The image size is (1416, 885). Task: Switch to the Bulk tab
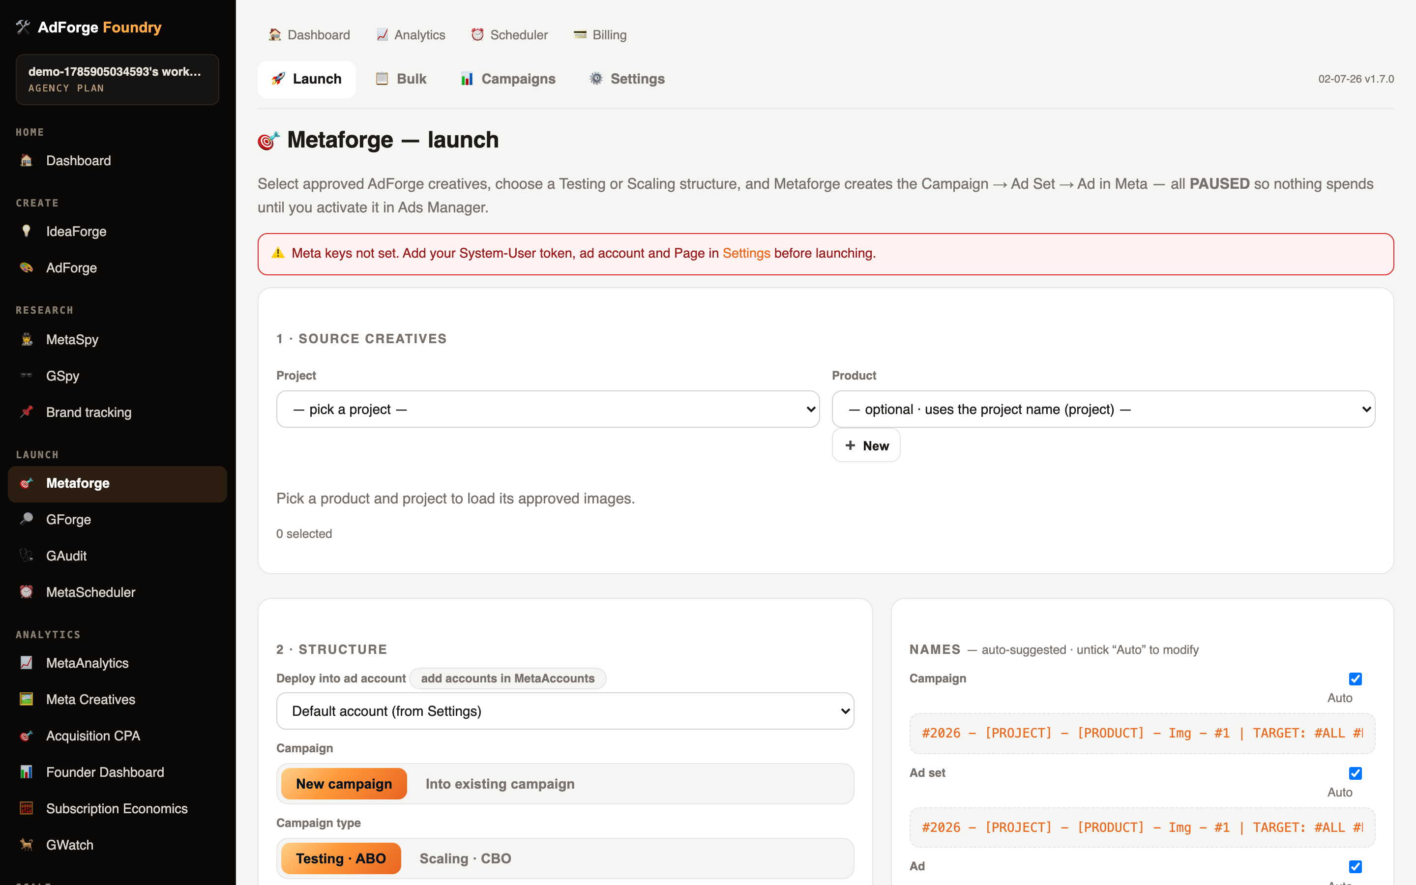pyautogui.click(x=401, y=79)
